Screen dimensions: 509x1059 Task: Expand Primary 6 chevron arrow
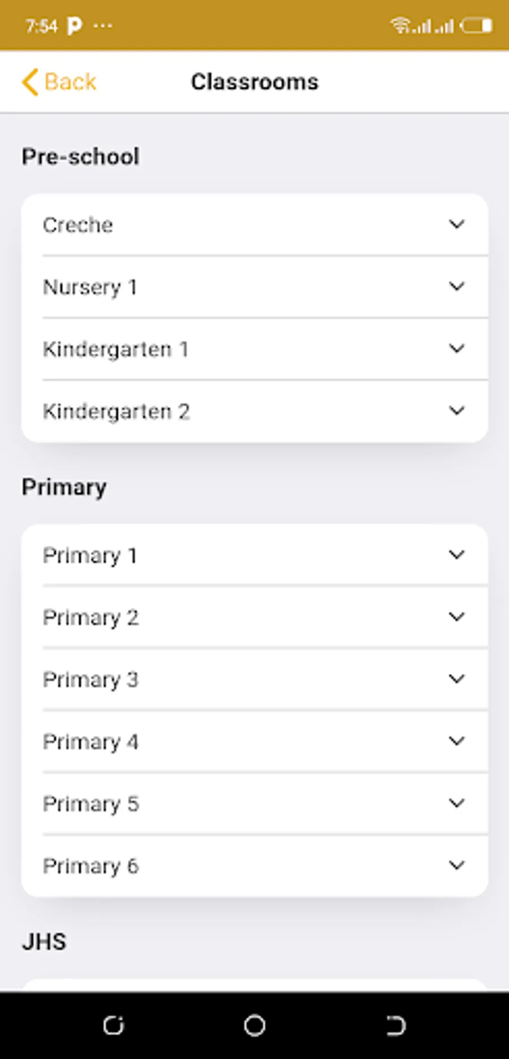pos(456,866)
